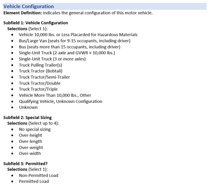Select the Non-Permitted Load item
This screenshot has height=186, width=209.
[x=39, y=175]
